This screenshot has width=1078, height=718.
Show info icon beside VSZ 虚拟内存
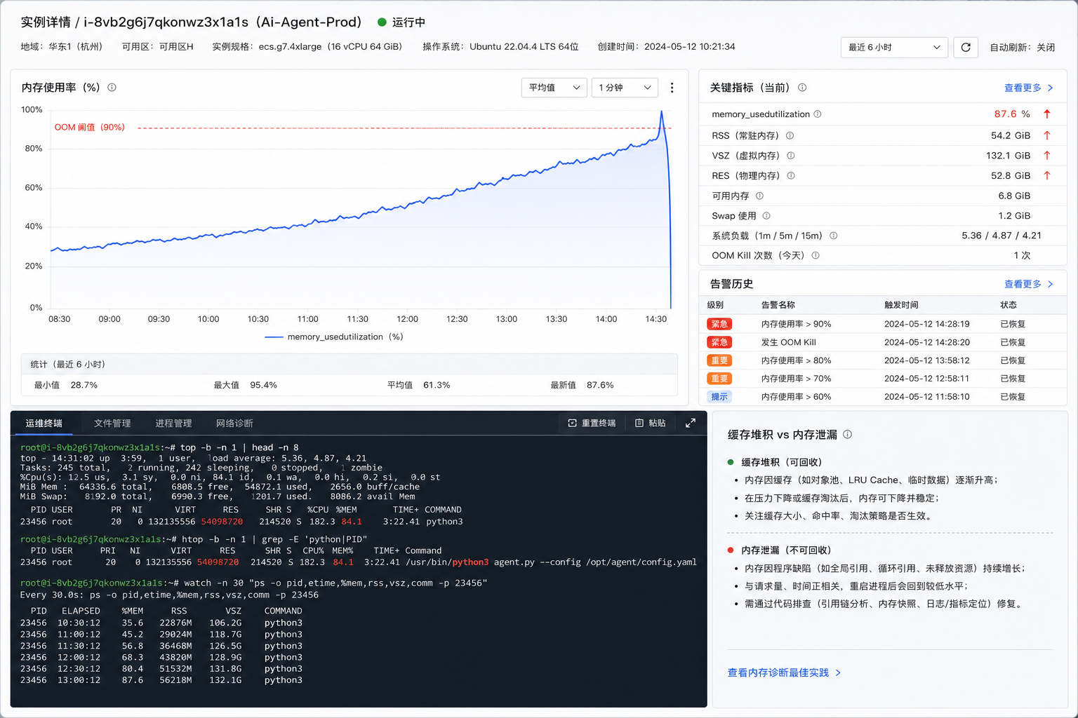click(x=791, y=156)
